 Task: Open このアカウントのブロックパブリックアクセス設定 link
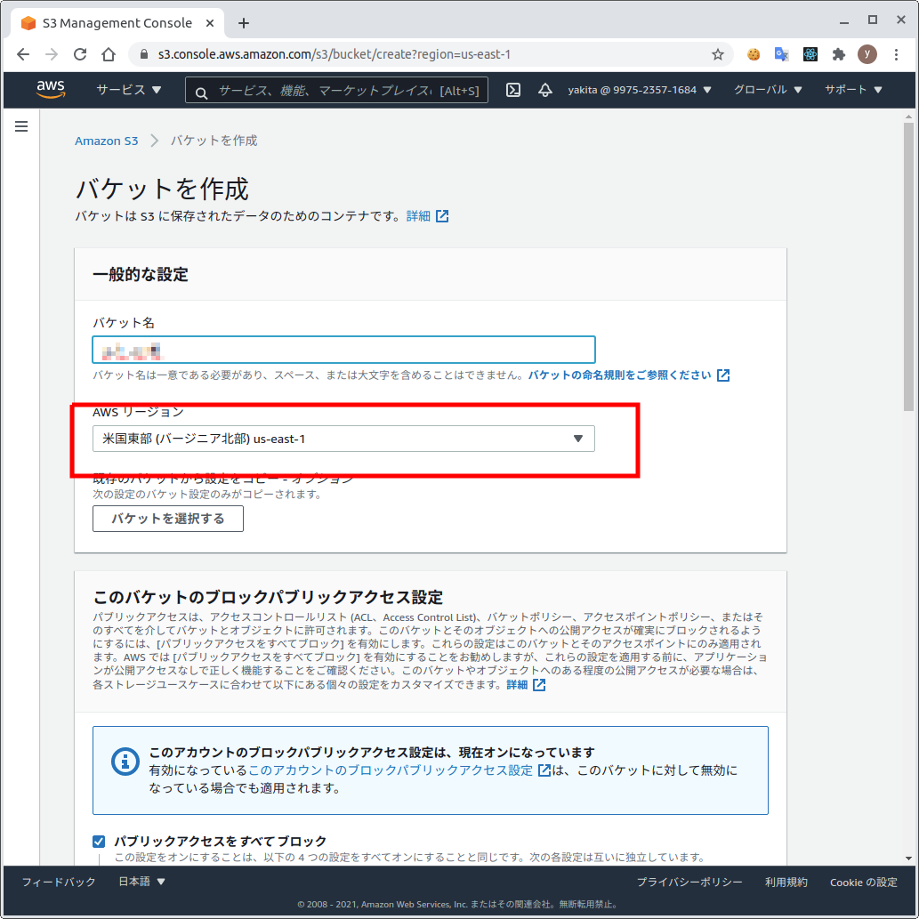point(391,770)
